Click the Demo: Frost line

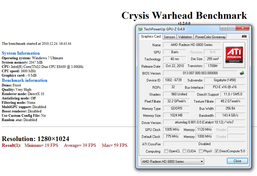click(11, 85)
